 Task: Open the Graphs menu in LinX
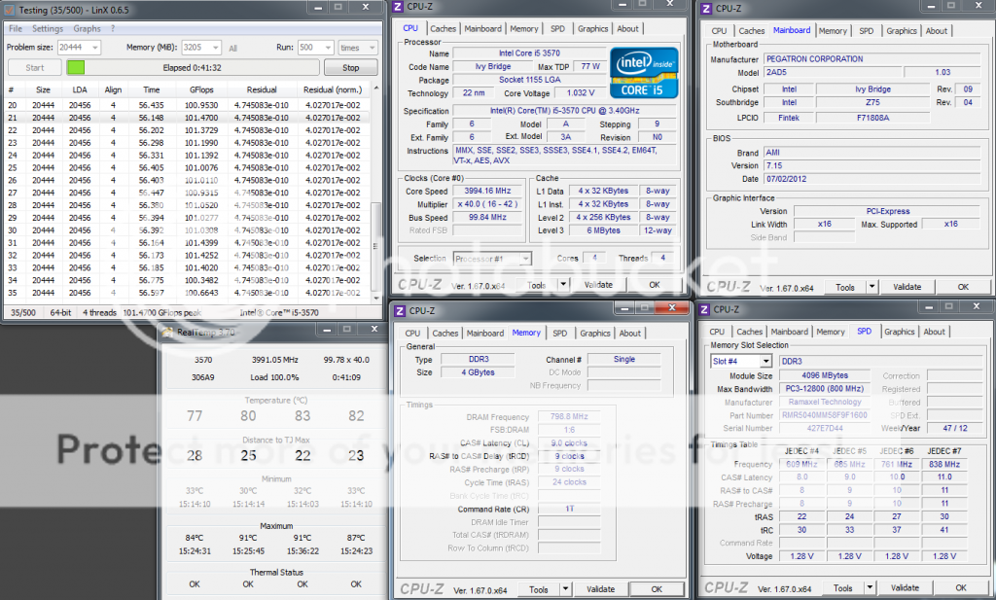88,28
